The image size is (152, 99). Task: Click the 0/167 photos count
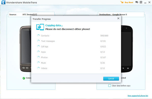[x=103, y=57]
